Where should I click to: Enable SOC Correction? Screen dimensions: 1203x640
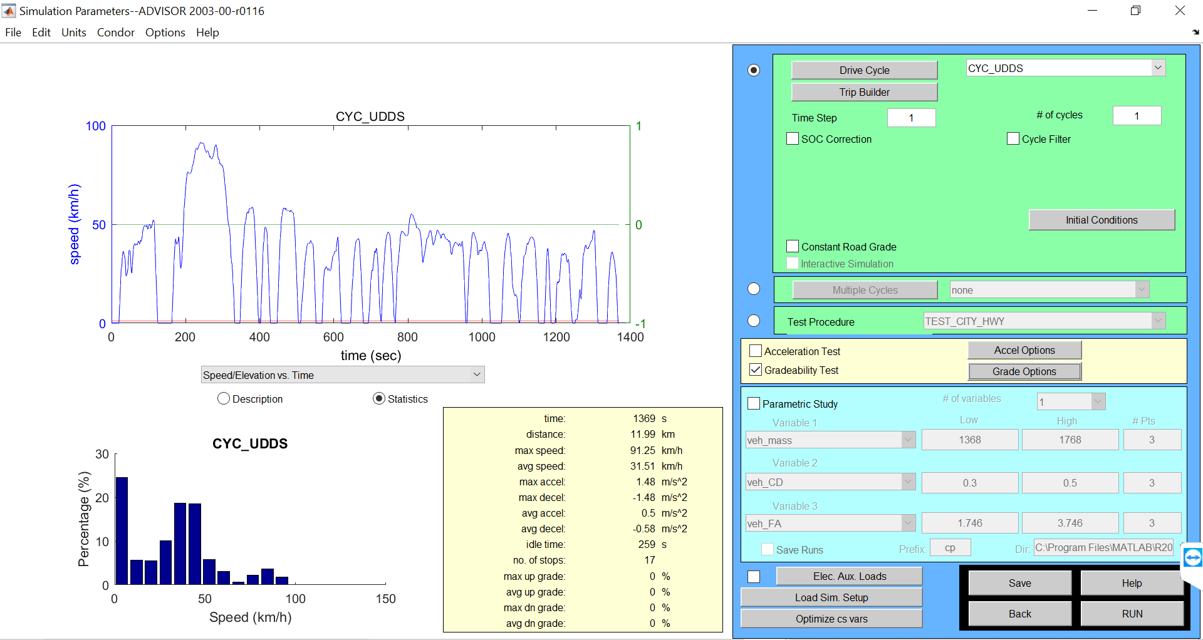click(792, 138)
